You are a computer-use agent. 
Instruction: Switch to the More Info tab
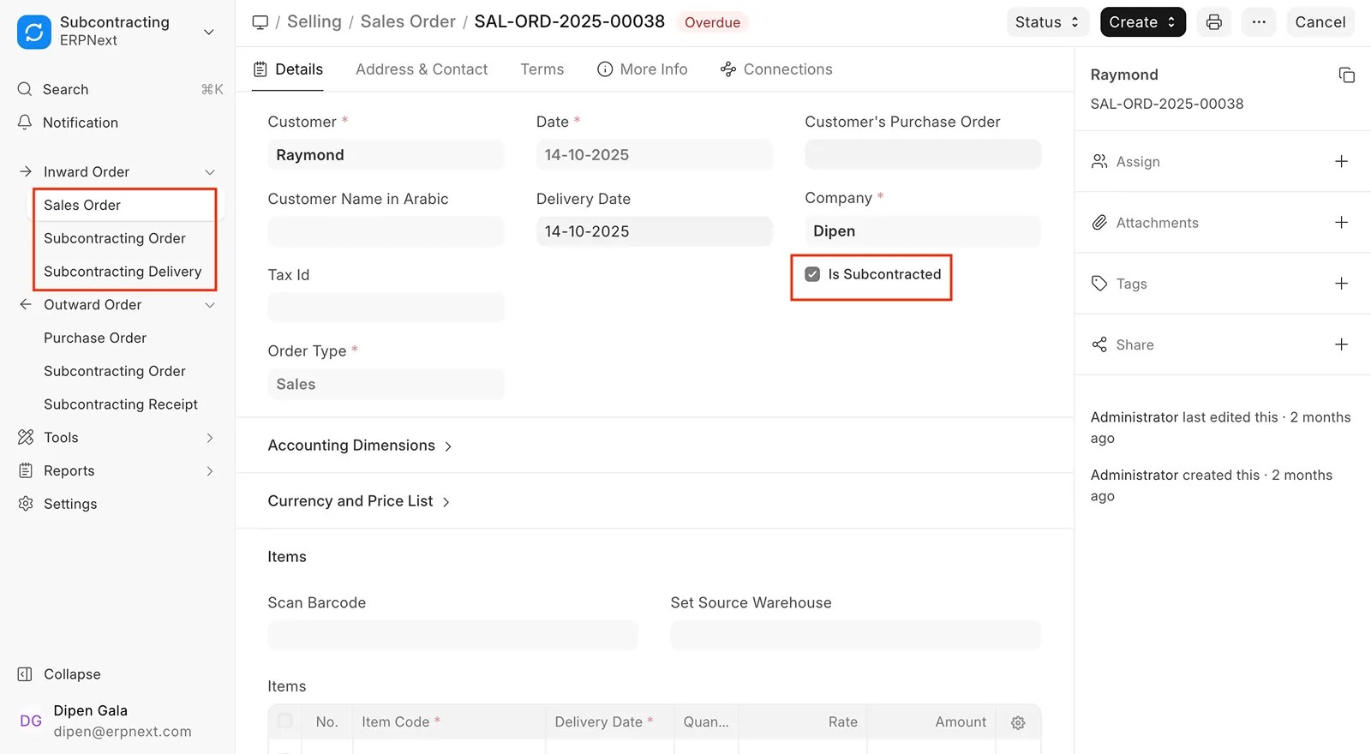pyautogui.click(x=643, y=69)
